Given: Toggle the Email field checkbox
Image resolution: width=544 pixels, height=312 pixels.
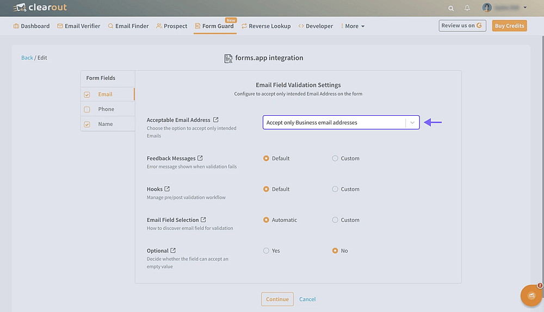Looking at the screenshot, I should (x=86, y=94).
